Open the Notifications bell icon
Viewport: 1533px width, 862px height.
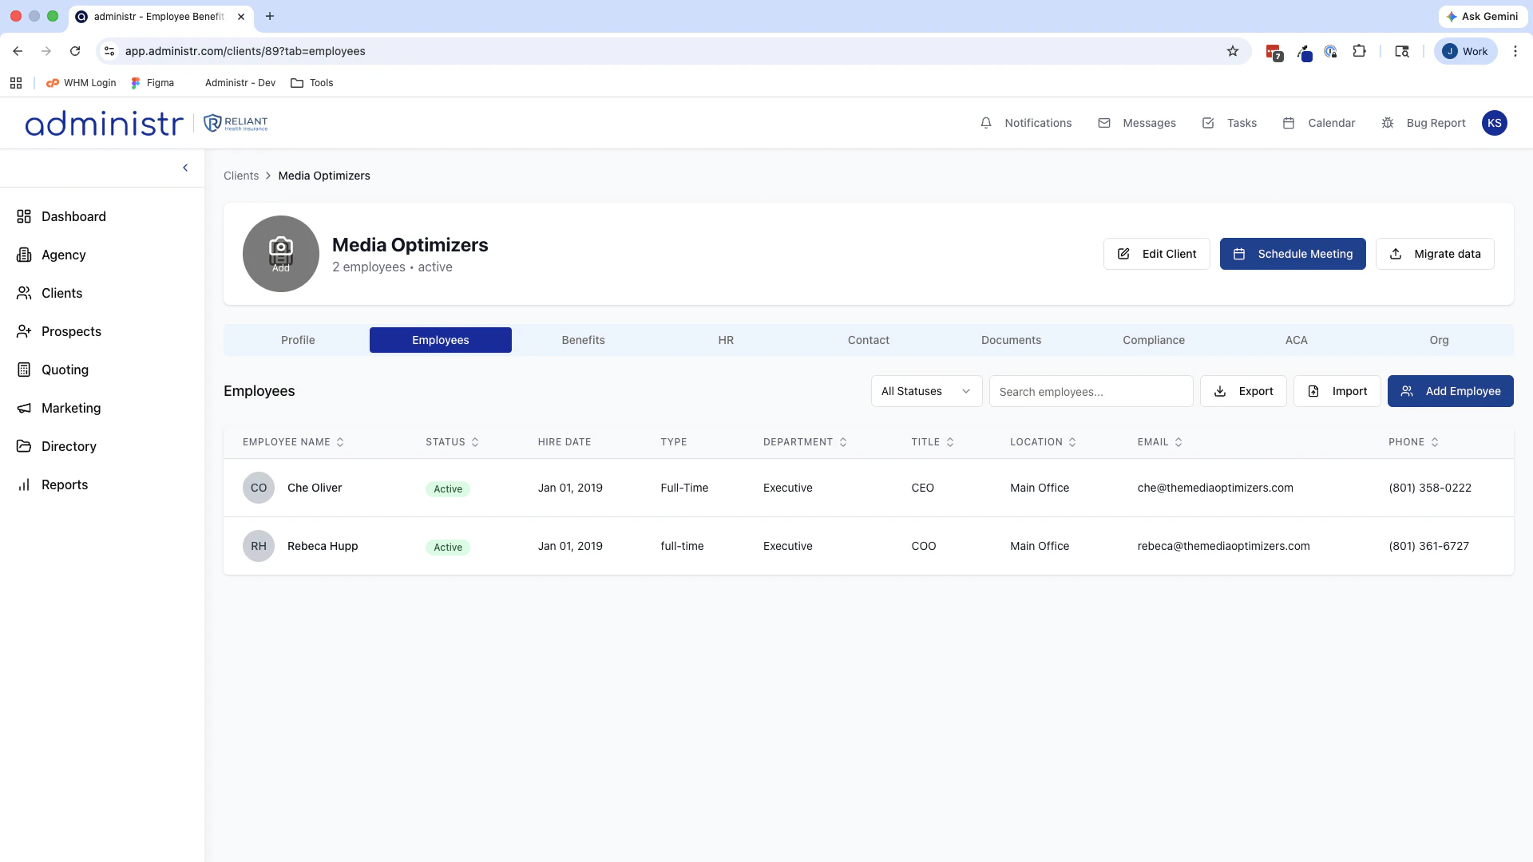coord(986,123)
